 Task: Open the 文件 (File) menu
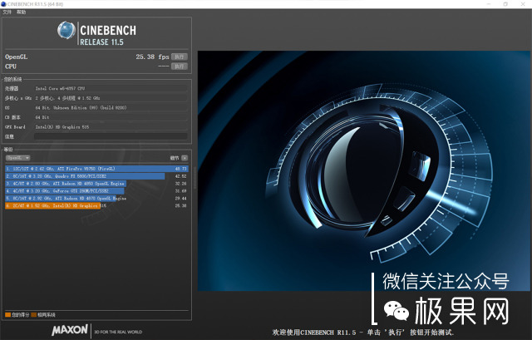click(x=7, y=12)
